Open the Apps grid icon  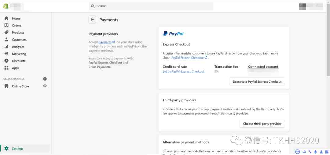point(6,68)
